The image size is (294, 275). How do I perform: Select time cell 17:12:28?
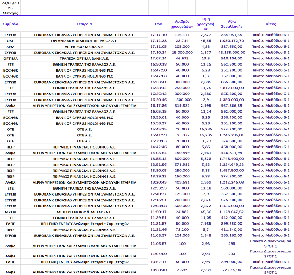tap(158, 40)
